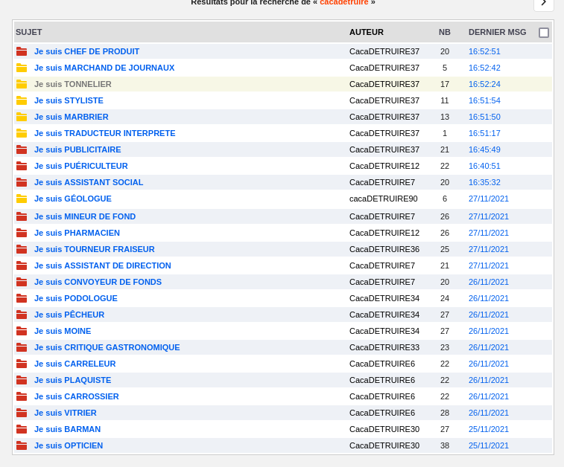564x467 pixels.
Task: Click yellow folder icon beside MARCHAND DE JOURNAUX
Action: 22,68
